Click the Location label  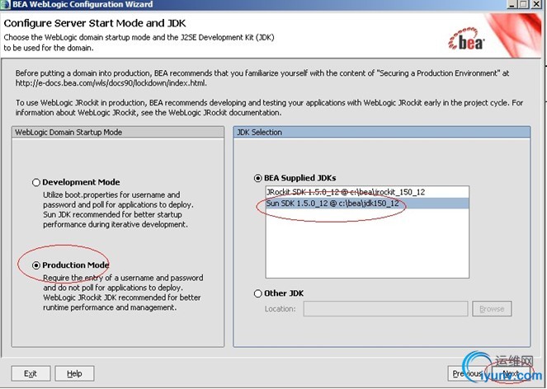(280, 309)
